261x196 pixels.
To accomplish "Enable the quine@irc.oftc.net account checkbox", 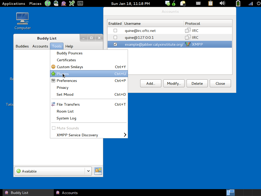I will pos(115,31).
